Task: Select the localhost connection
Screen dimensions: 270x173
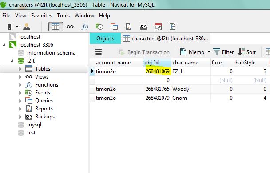Action: (30, 37)
